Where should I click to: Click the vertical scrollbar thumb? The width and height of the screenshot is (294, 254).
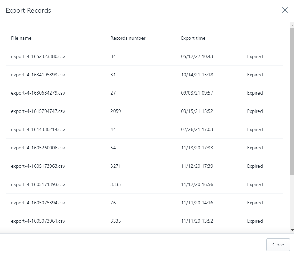pyautogui.click(x=292, y=101)
